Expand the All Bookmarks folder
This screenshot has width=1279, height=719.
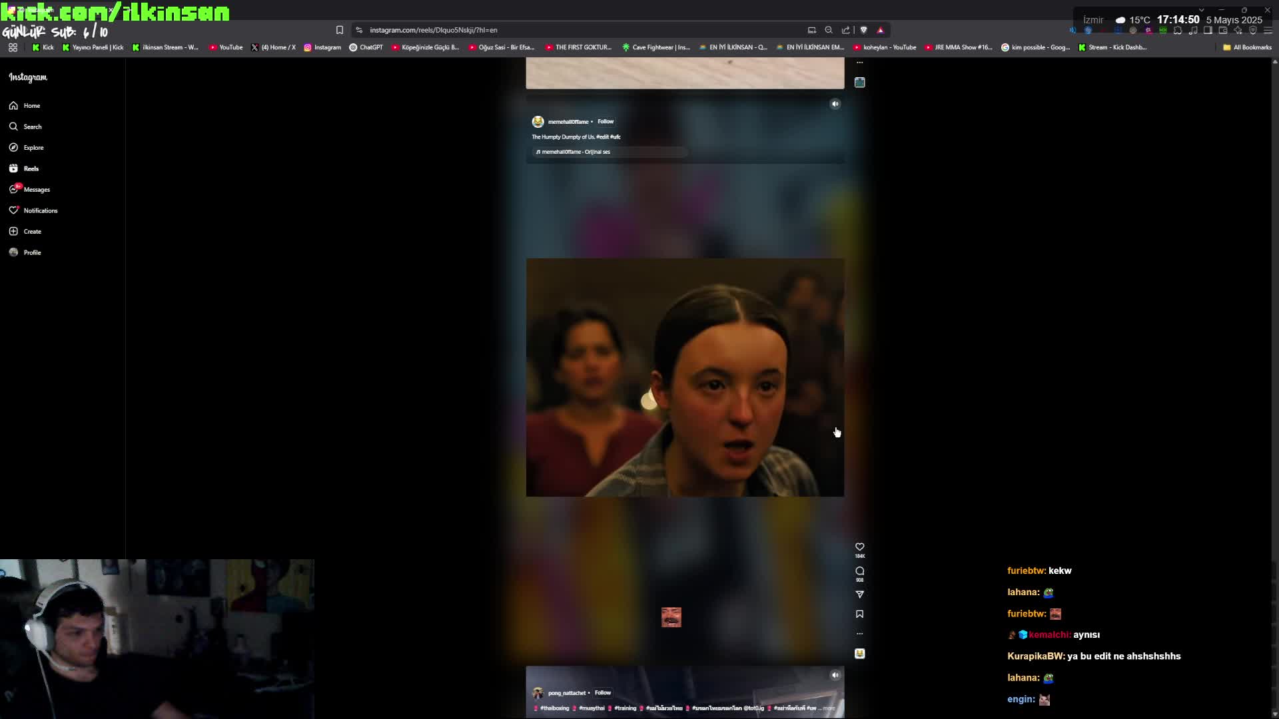point(1247,47)
